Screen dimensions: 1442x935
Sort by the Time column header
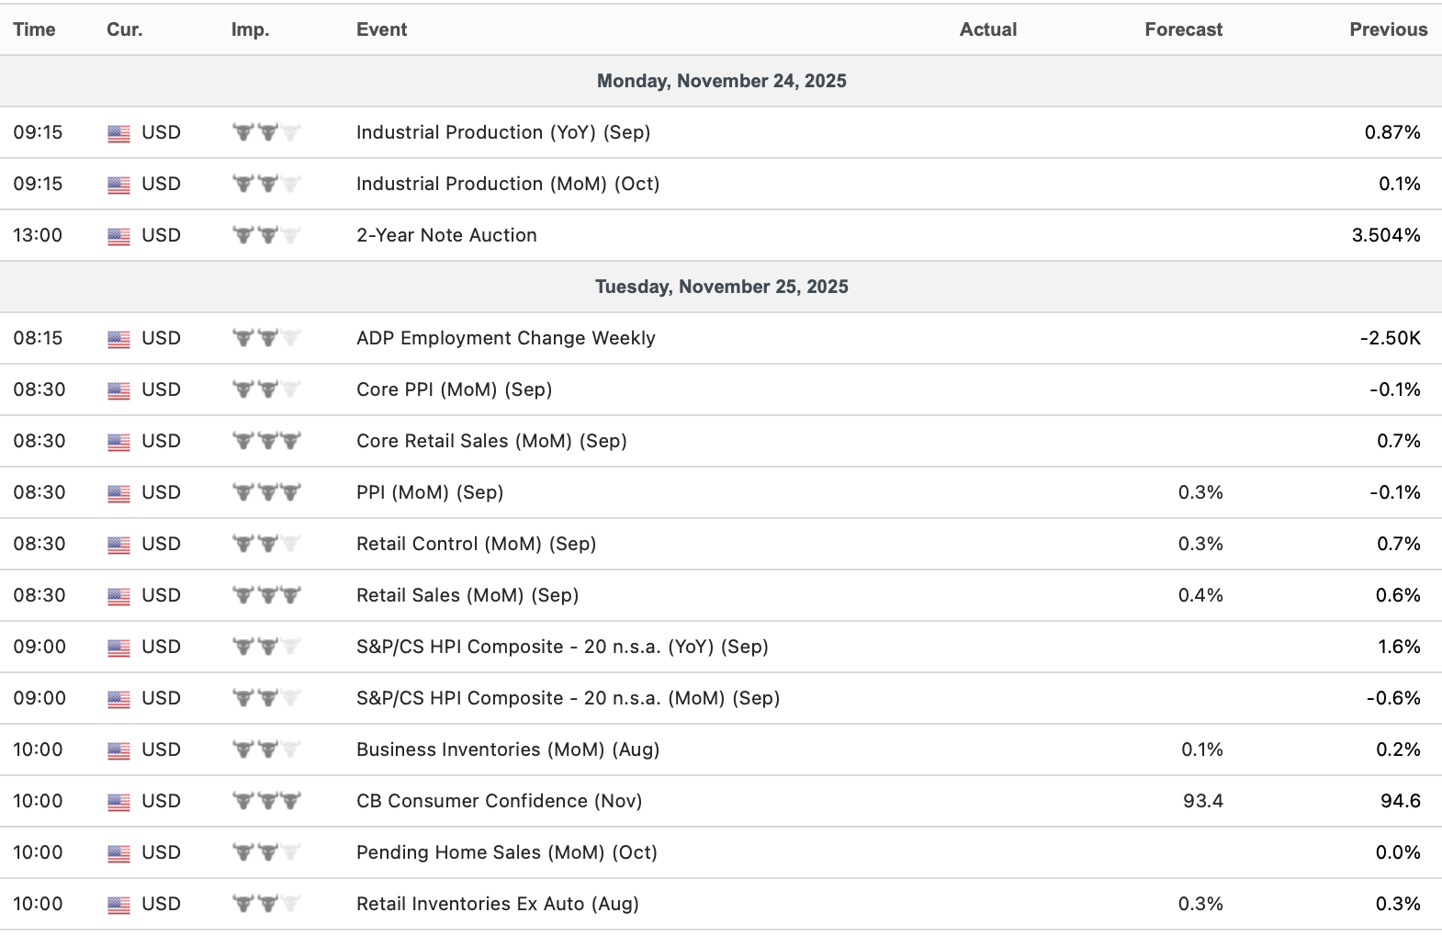pos(34,29)
